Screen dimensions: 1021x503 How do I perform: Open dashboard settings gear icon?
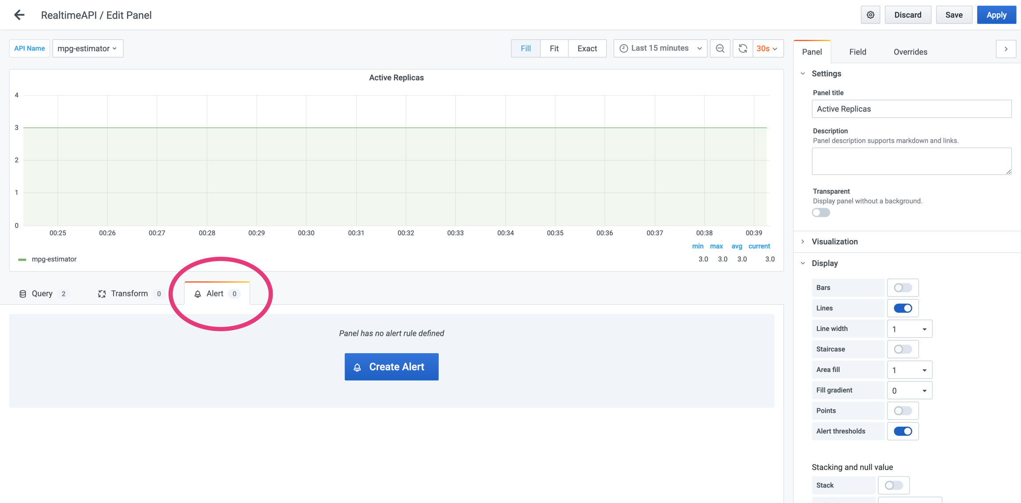point(870,15)
